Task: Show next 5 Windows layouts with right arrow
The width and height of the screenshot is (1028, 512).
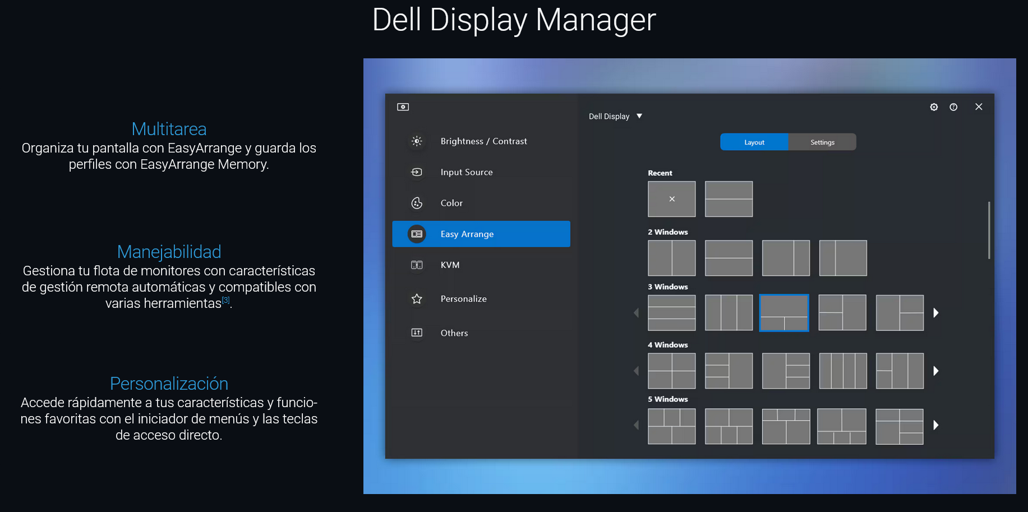Action: click(x=935, y=425)
